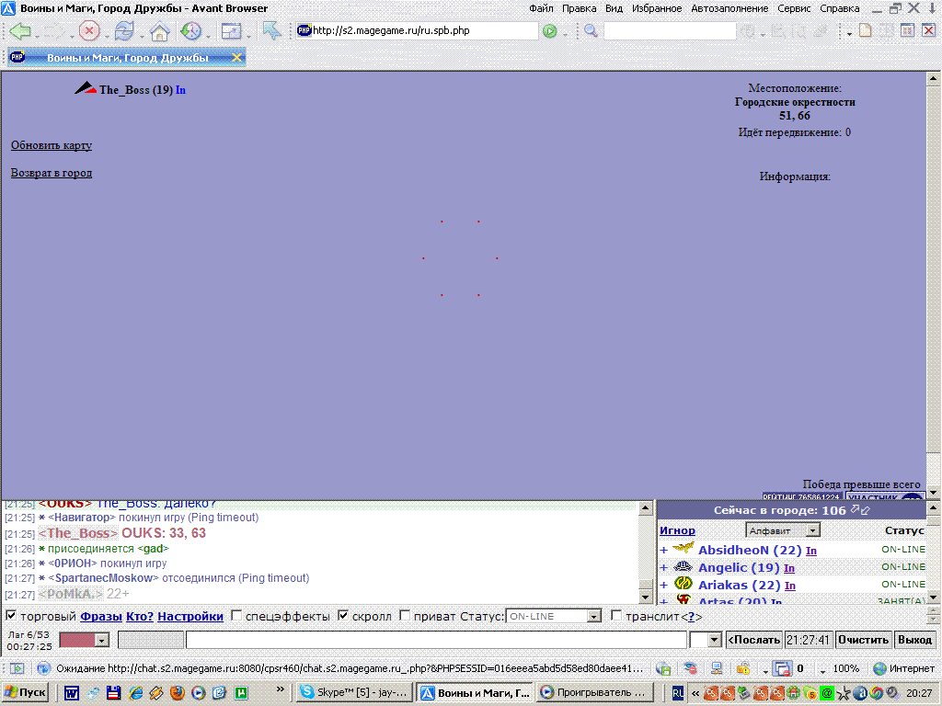The width and height of the screenshot is (942, 706).
Task: Enable the приват checkbox
Action: [x=405, y=615]
